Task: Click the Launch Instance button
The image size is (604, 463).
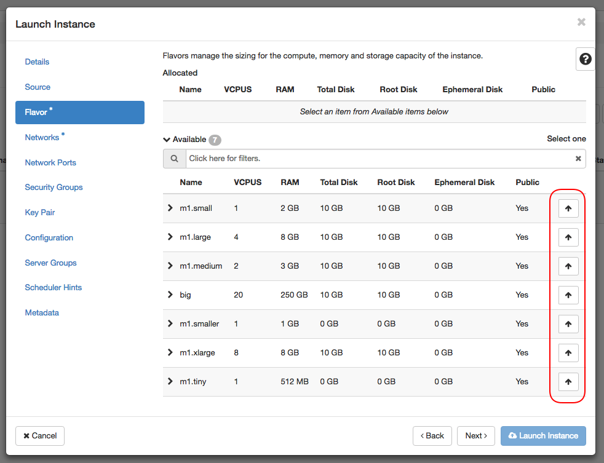Action: (543, 436)
